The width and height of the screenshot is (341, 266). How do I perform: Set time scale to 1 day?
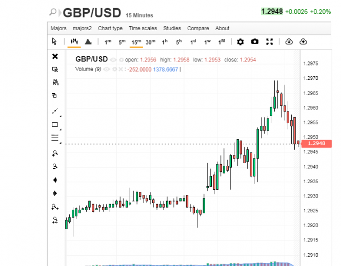tap(193, 42)
